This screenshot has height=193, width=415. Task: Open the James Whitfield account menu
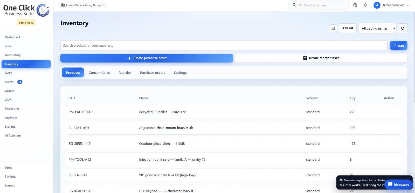click(x=392, y=5)
